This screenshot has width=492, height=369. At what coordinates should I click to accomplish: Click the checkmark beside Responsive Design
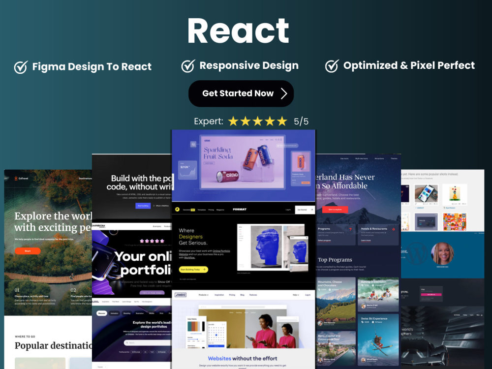click(x=188, y=66)
